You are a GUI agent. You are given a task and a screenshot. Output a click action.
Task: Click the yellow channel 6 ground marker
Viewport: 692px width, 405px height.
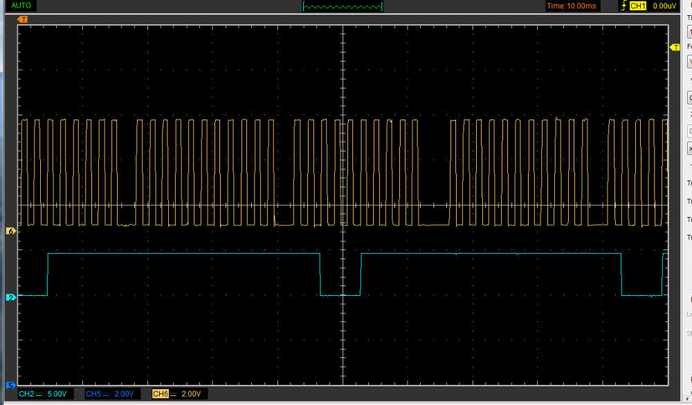[x=10, y=232]
